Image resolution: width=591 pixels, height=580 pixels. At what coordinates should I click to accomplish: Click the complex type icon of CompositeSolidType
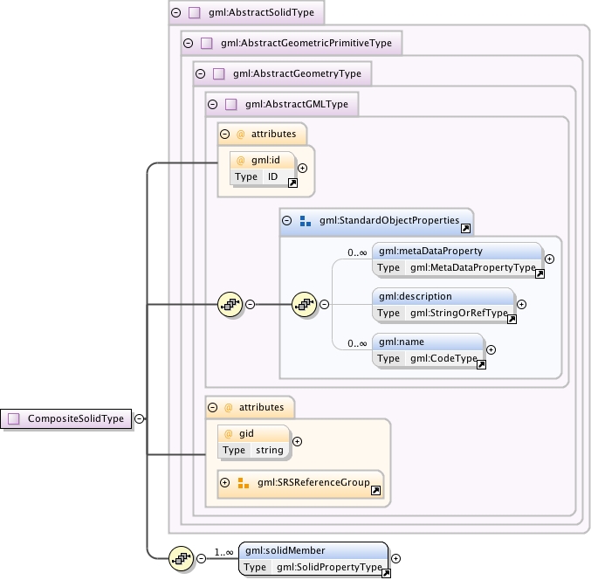point(14,418)
